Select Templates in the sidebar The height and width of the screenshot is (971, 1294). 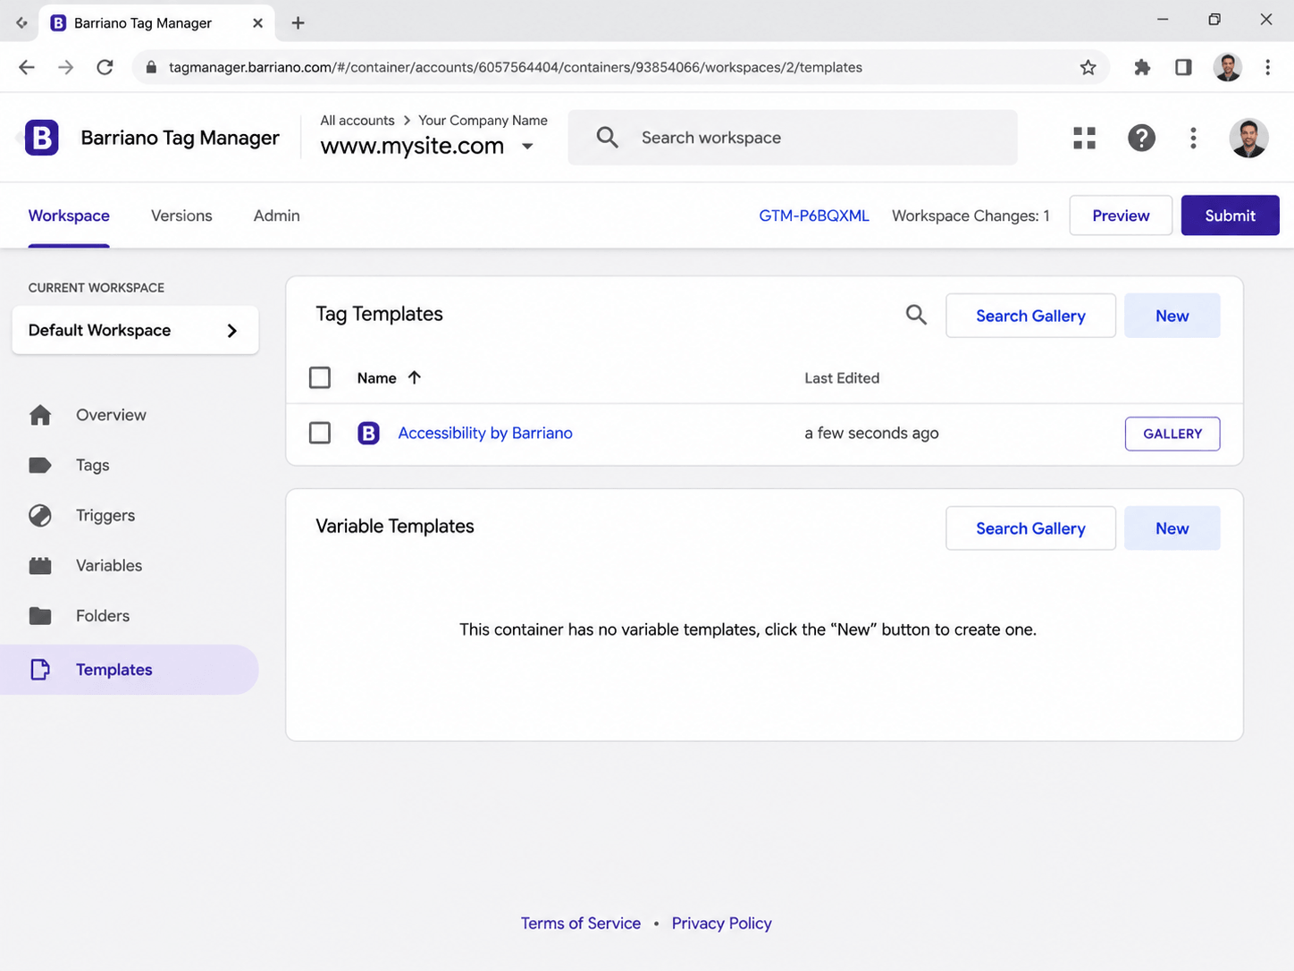(130, 670)
